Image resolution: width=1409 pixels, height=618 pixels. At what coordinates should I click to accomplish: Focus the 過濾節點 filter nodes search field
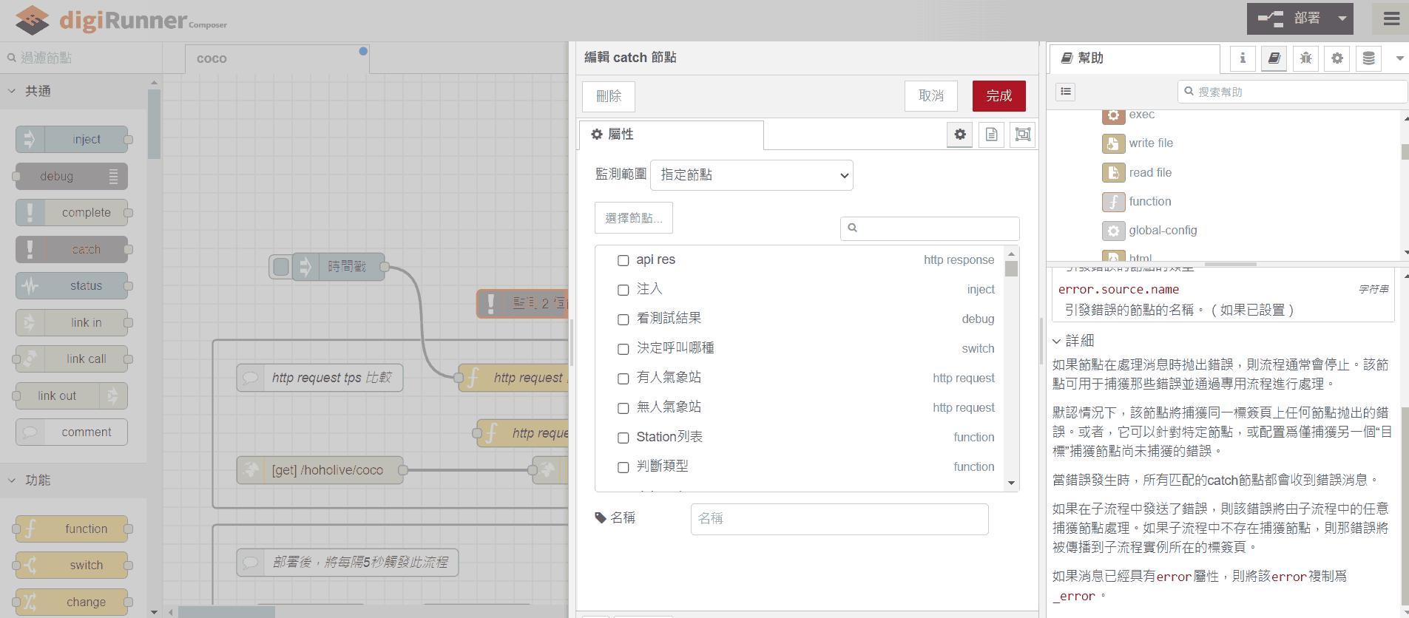click(x=81, y=58)
